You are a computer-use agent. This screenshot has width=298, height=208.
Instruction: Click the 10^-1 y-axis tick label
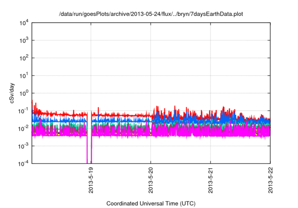[23, 111]
